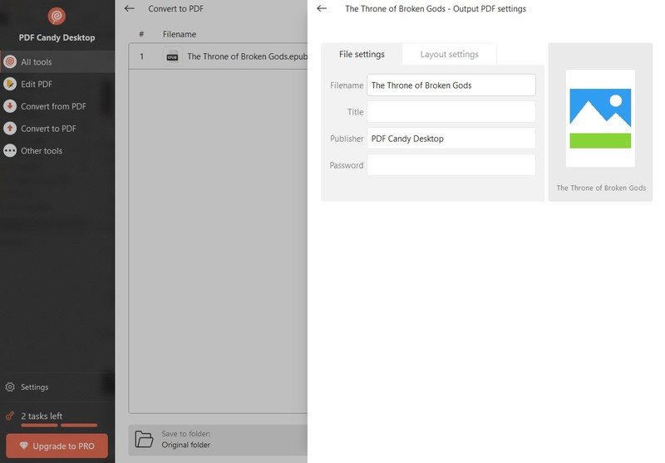Open the Settings gear icon
The image size is (665, 463).
(x=10, y=387)
